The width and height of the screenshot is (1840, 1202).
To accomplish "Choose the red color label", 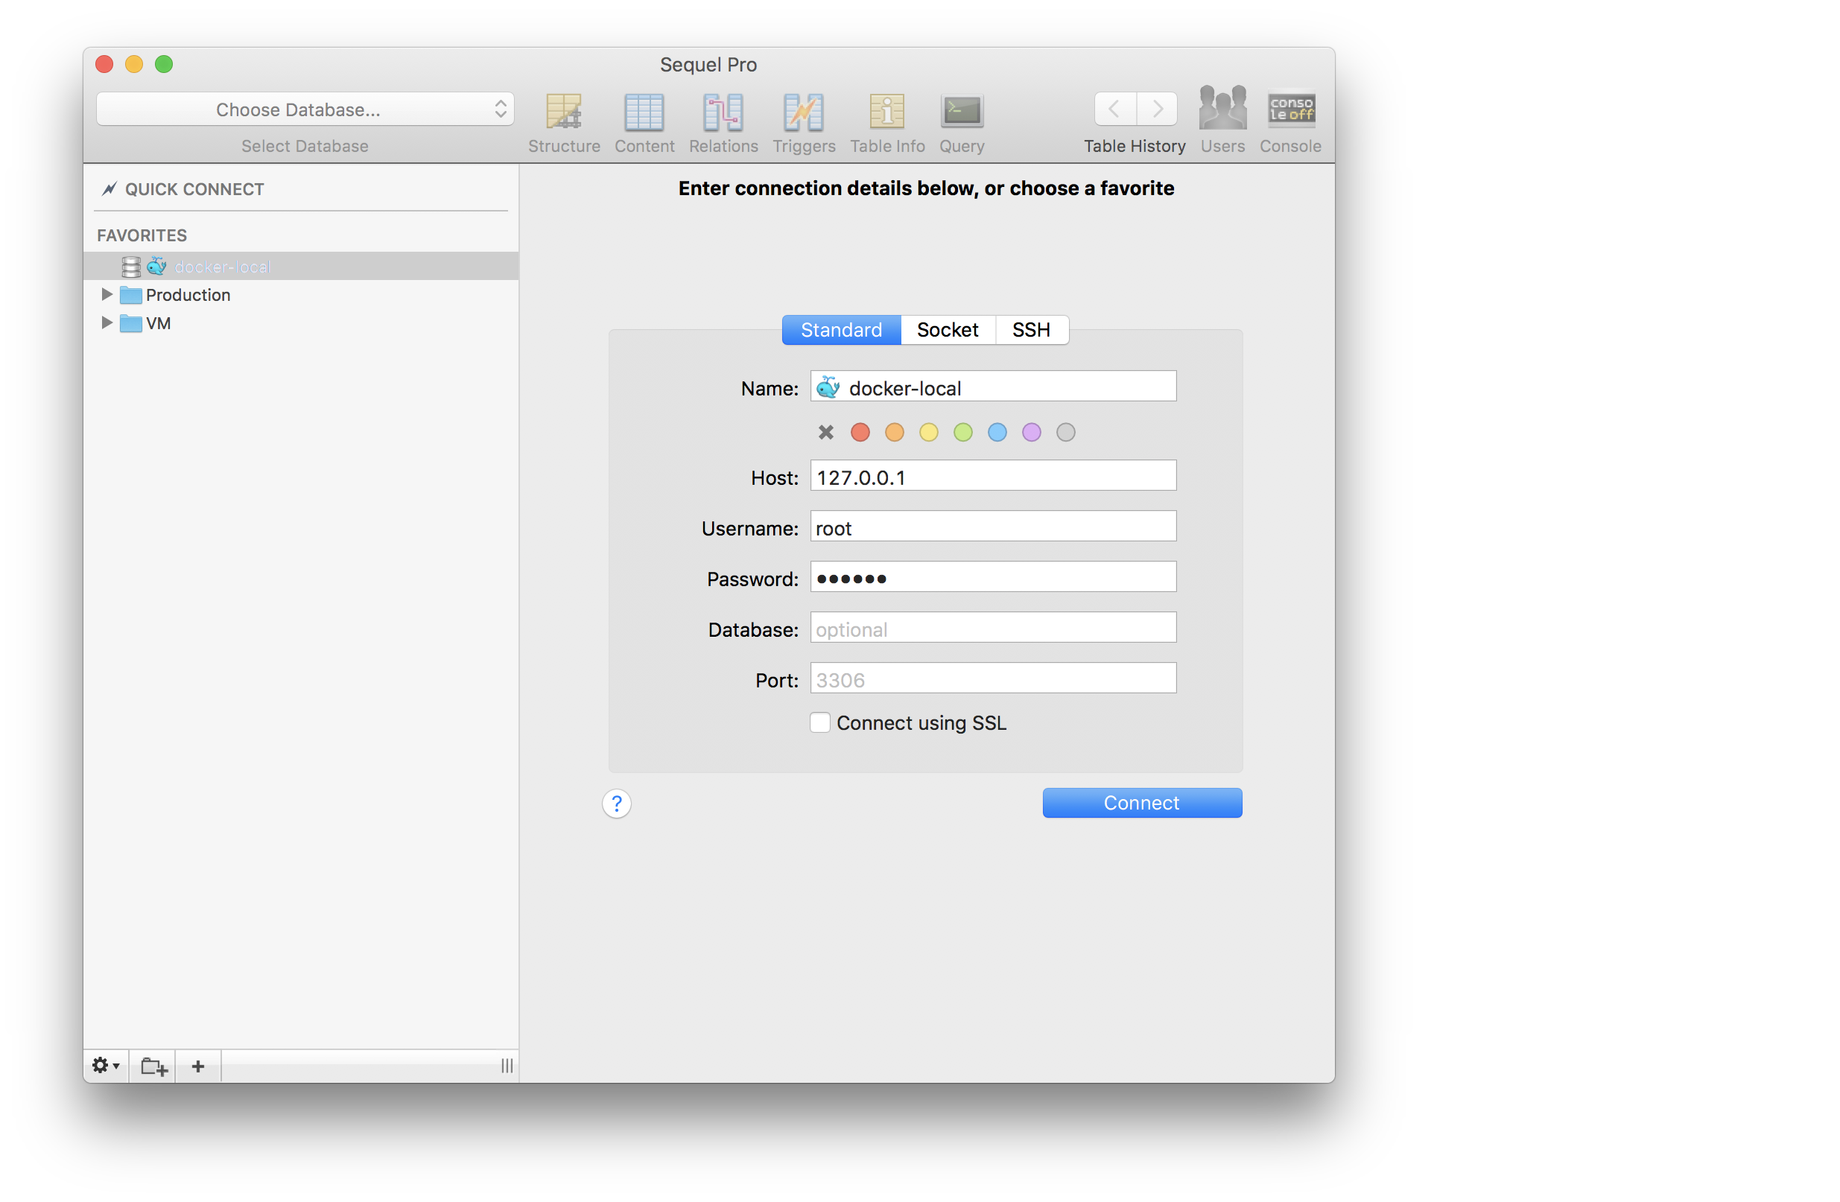I will pos(860,432).
